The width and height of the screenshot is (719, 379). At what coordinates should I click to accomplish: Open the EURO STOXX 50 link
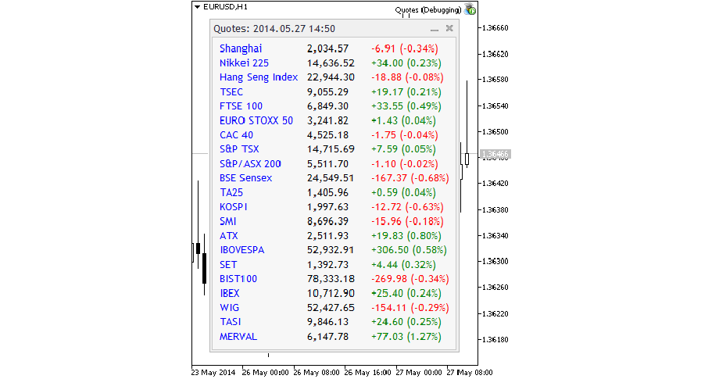point(256,121)
